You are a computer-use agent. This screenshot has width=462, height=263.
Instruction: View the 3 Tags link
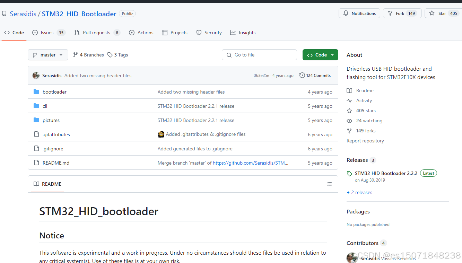118,55
